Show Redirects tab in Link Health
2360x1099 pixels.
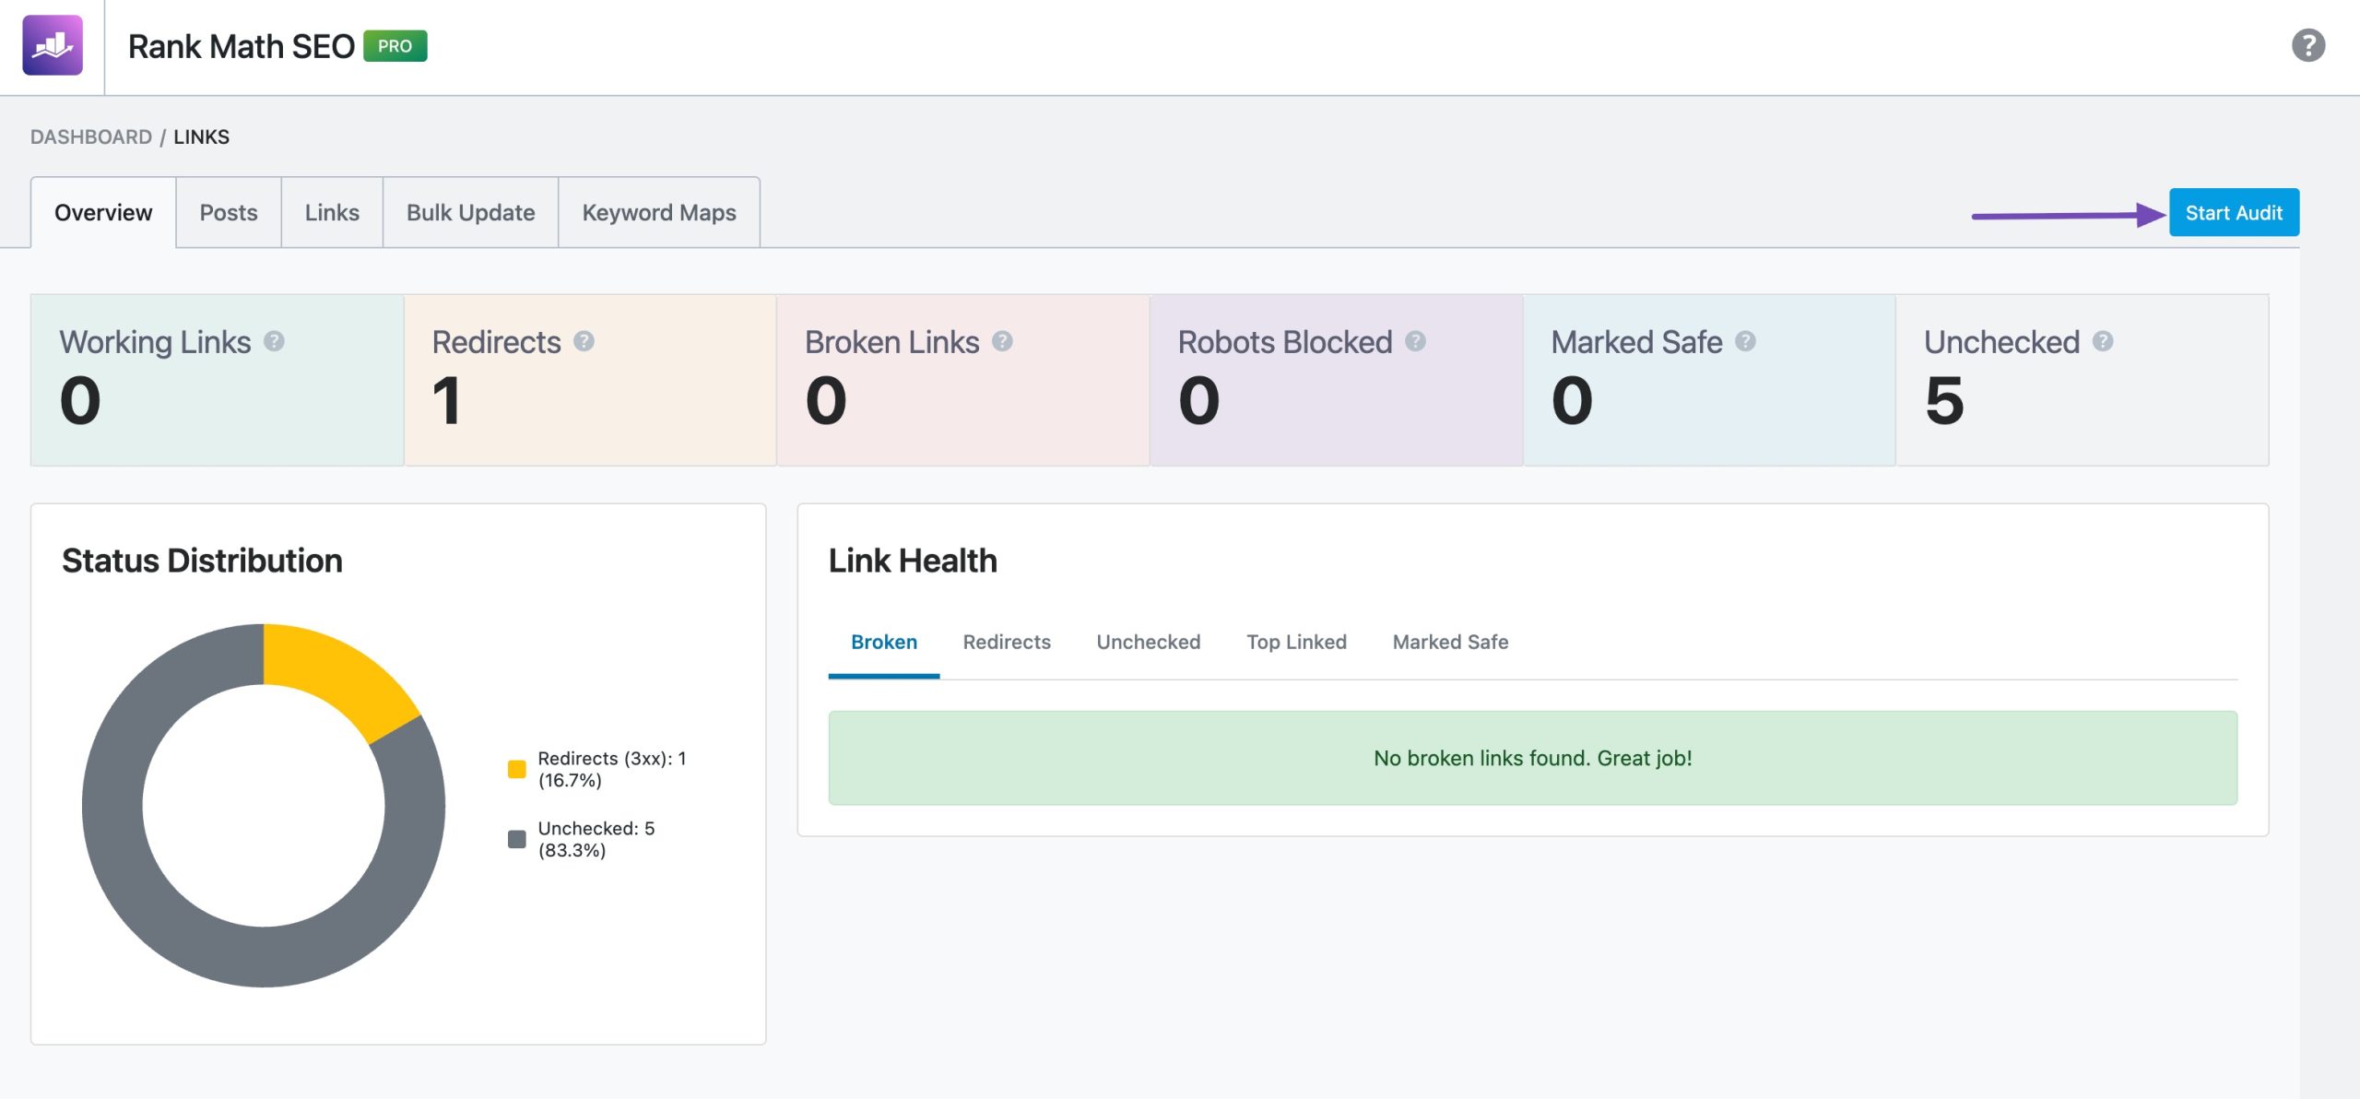click(1006, 642)
